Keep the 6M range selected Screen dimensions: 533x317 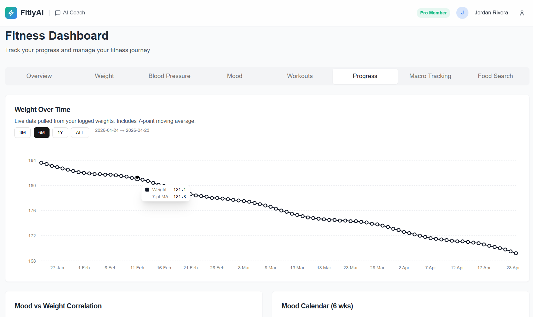42,132
